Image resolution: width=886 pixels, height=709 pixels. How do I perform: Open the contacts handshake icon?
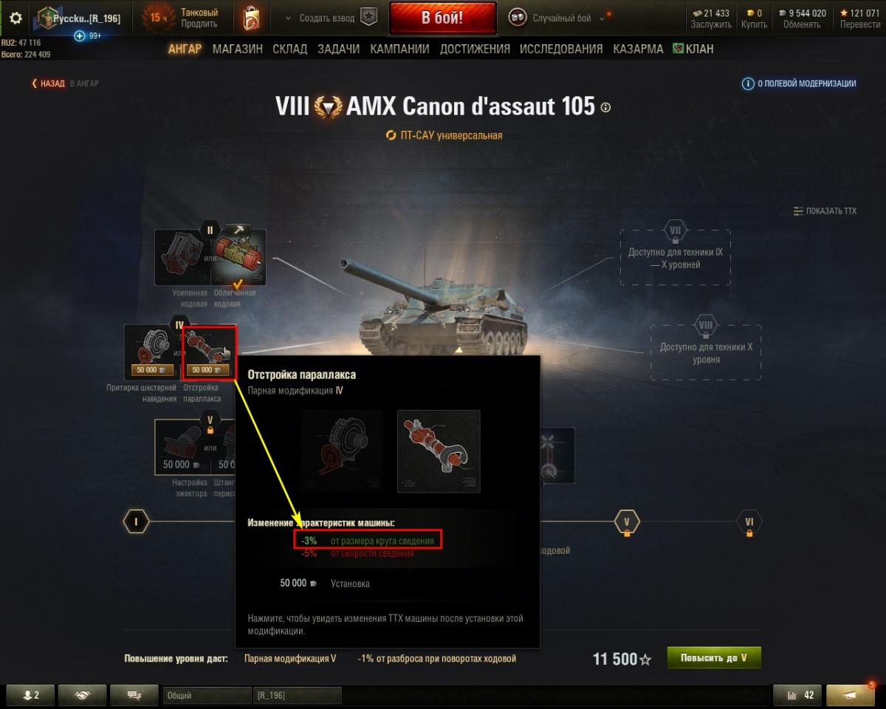[82, 695]
